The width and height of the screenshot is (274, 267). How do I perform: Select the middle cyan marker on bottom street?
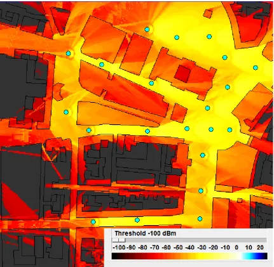(x=137, y=220)
